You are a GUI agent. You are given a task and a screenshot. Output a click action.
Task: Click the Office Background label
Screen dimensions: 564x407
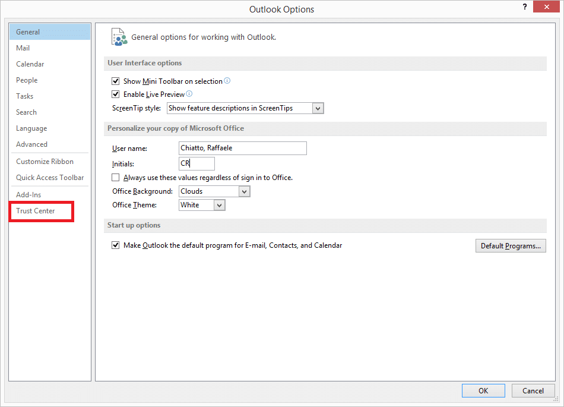[x=142, y=191]
